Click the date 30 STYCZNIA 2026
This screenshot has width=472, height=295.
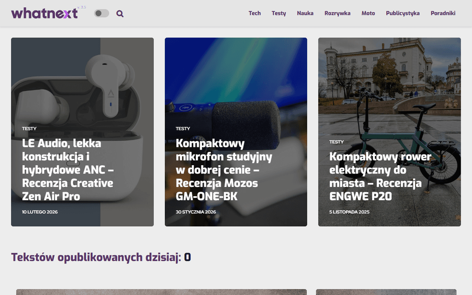[x=196, y=212]
